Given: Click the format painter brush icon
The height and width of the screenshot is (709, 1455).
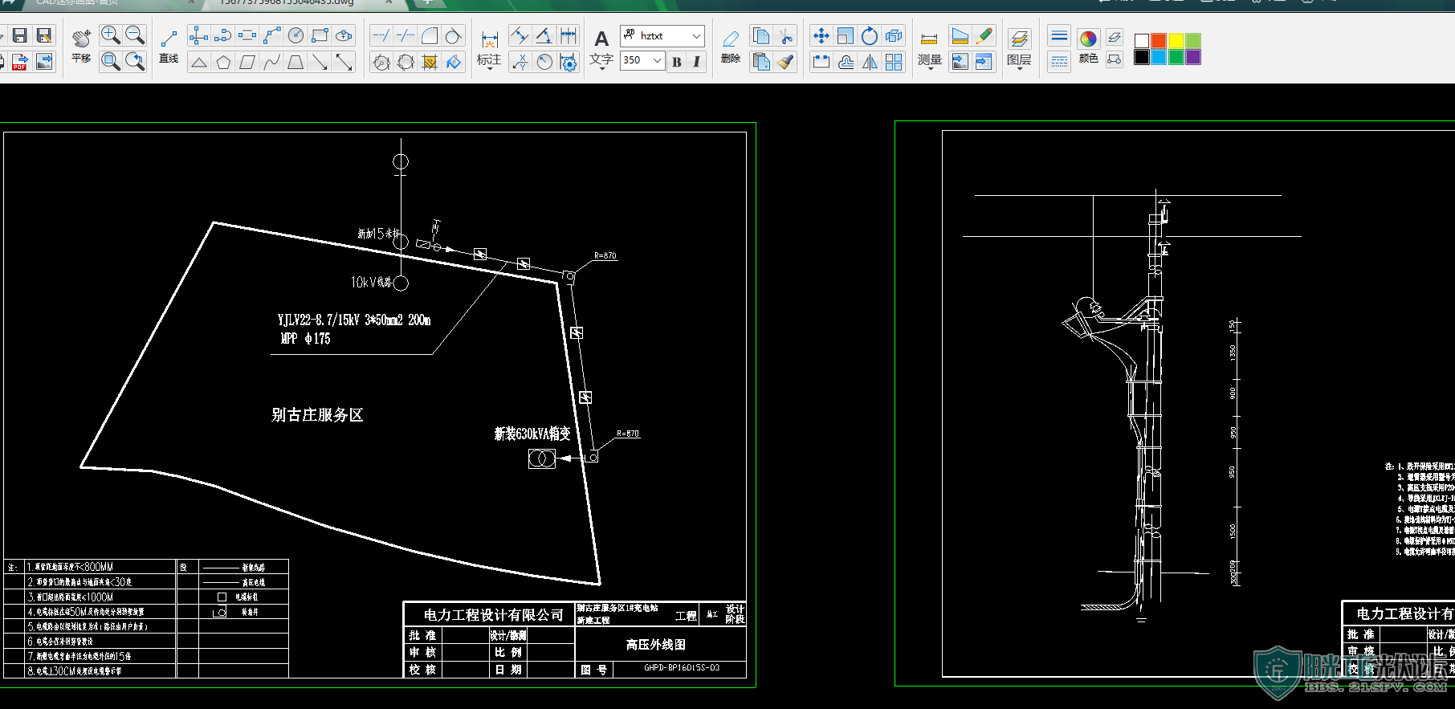Looking at the screenshot, I should (x=785, y=62).
